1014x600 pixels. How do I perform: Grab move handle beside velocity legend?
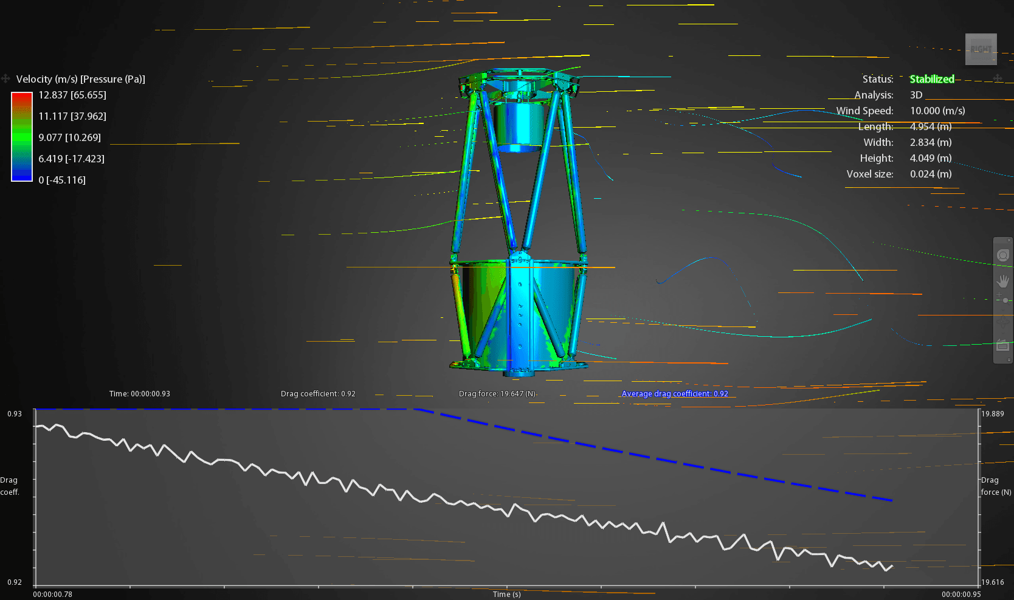[x=5, y=79]
